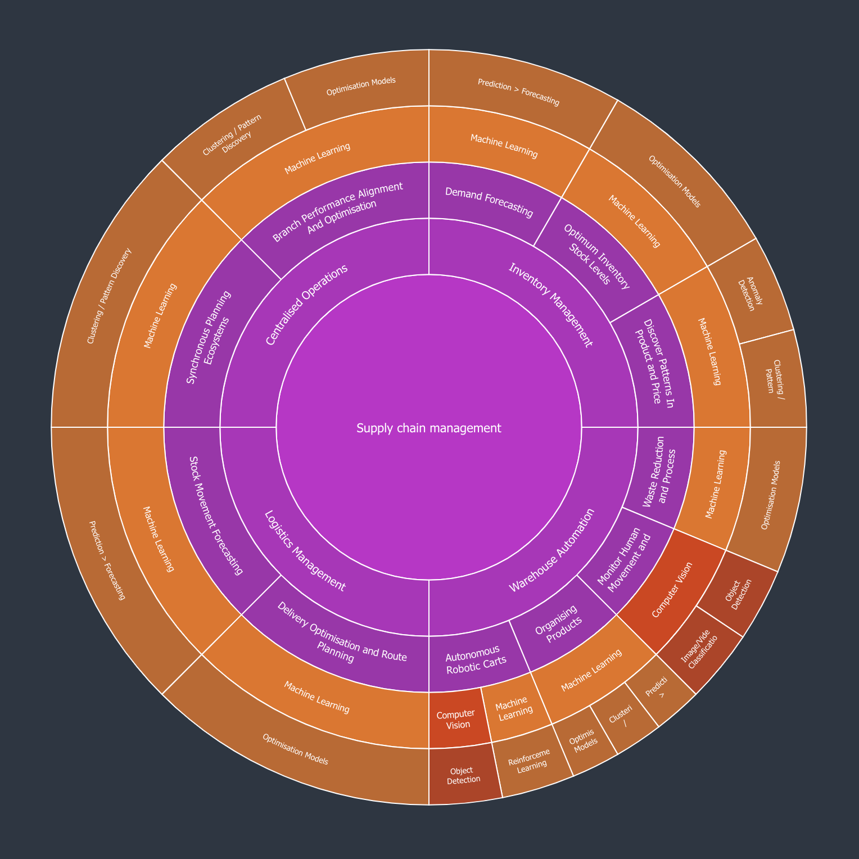
Task: Click Optimisation Models beyond Waste Reduction
Action: [771, 495]
